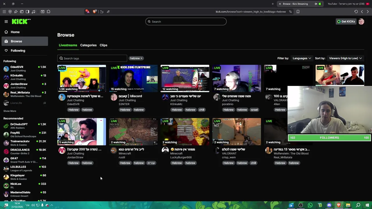This screenshot has height=209, width=372.
Task: Open Brave Shields lion icon
Action: [94, 12]
